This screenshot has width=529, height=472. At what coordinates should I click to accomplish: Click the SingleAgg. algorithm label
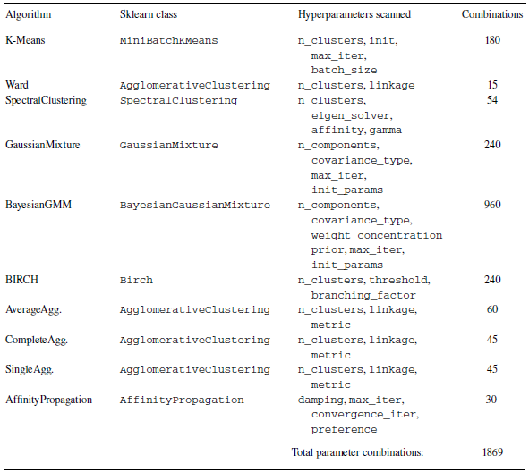30,370
